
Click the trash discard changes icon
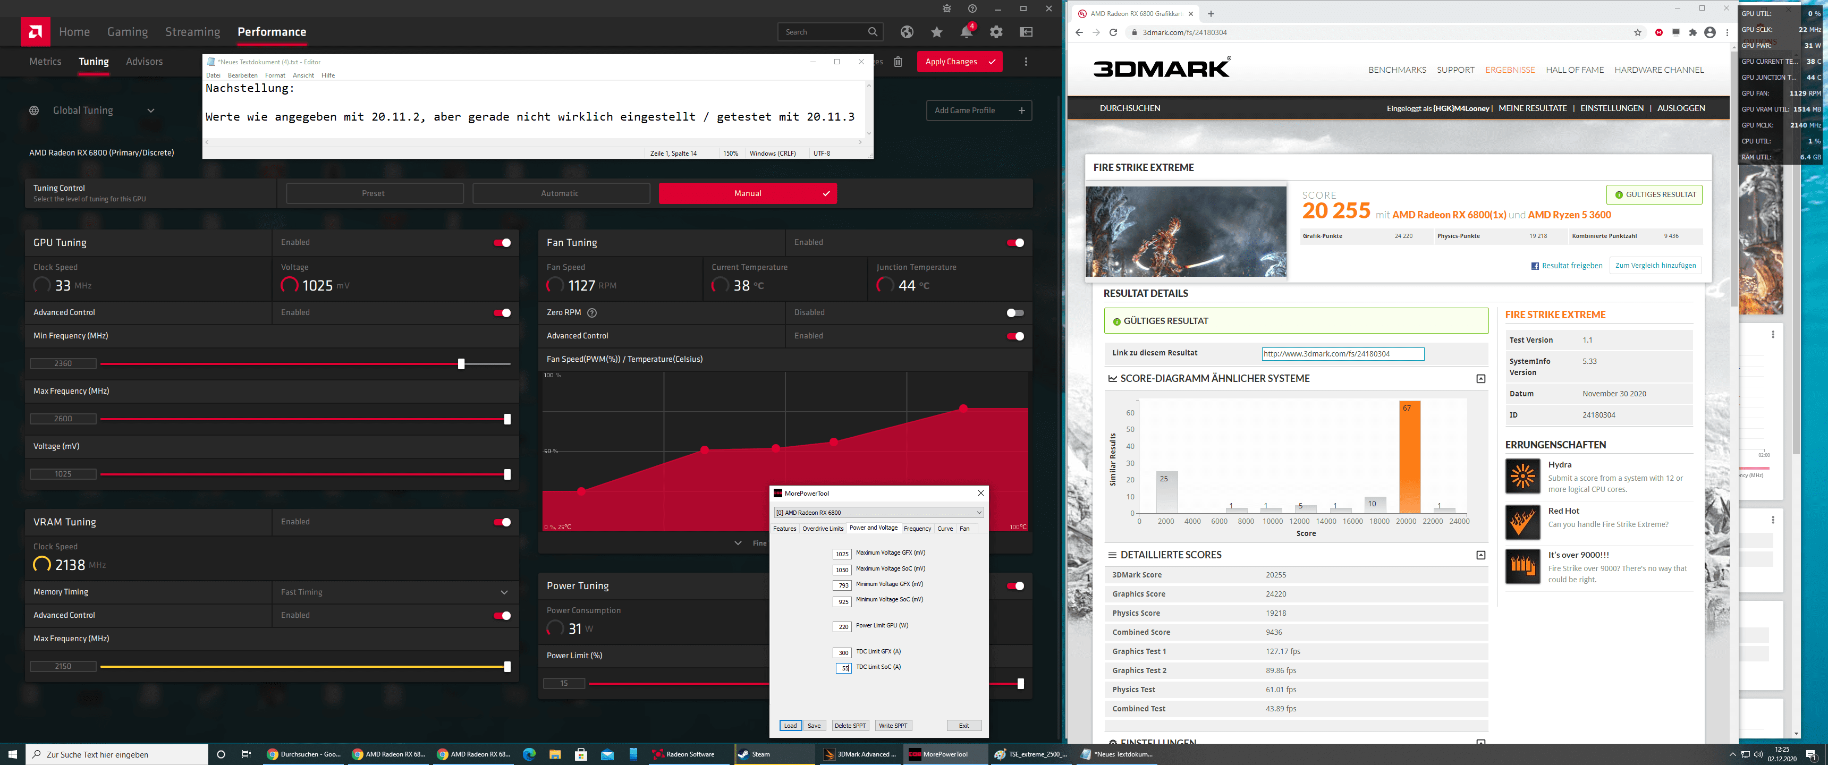pos(898,62)
